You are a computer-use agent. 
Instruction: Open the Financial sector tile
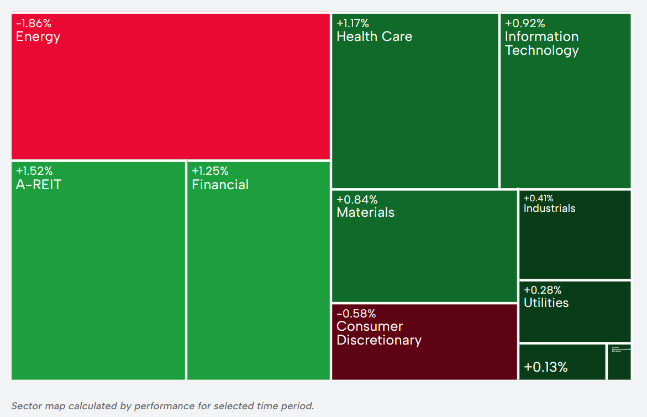pos(259,277)
